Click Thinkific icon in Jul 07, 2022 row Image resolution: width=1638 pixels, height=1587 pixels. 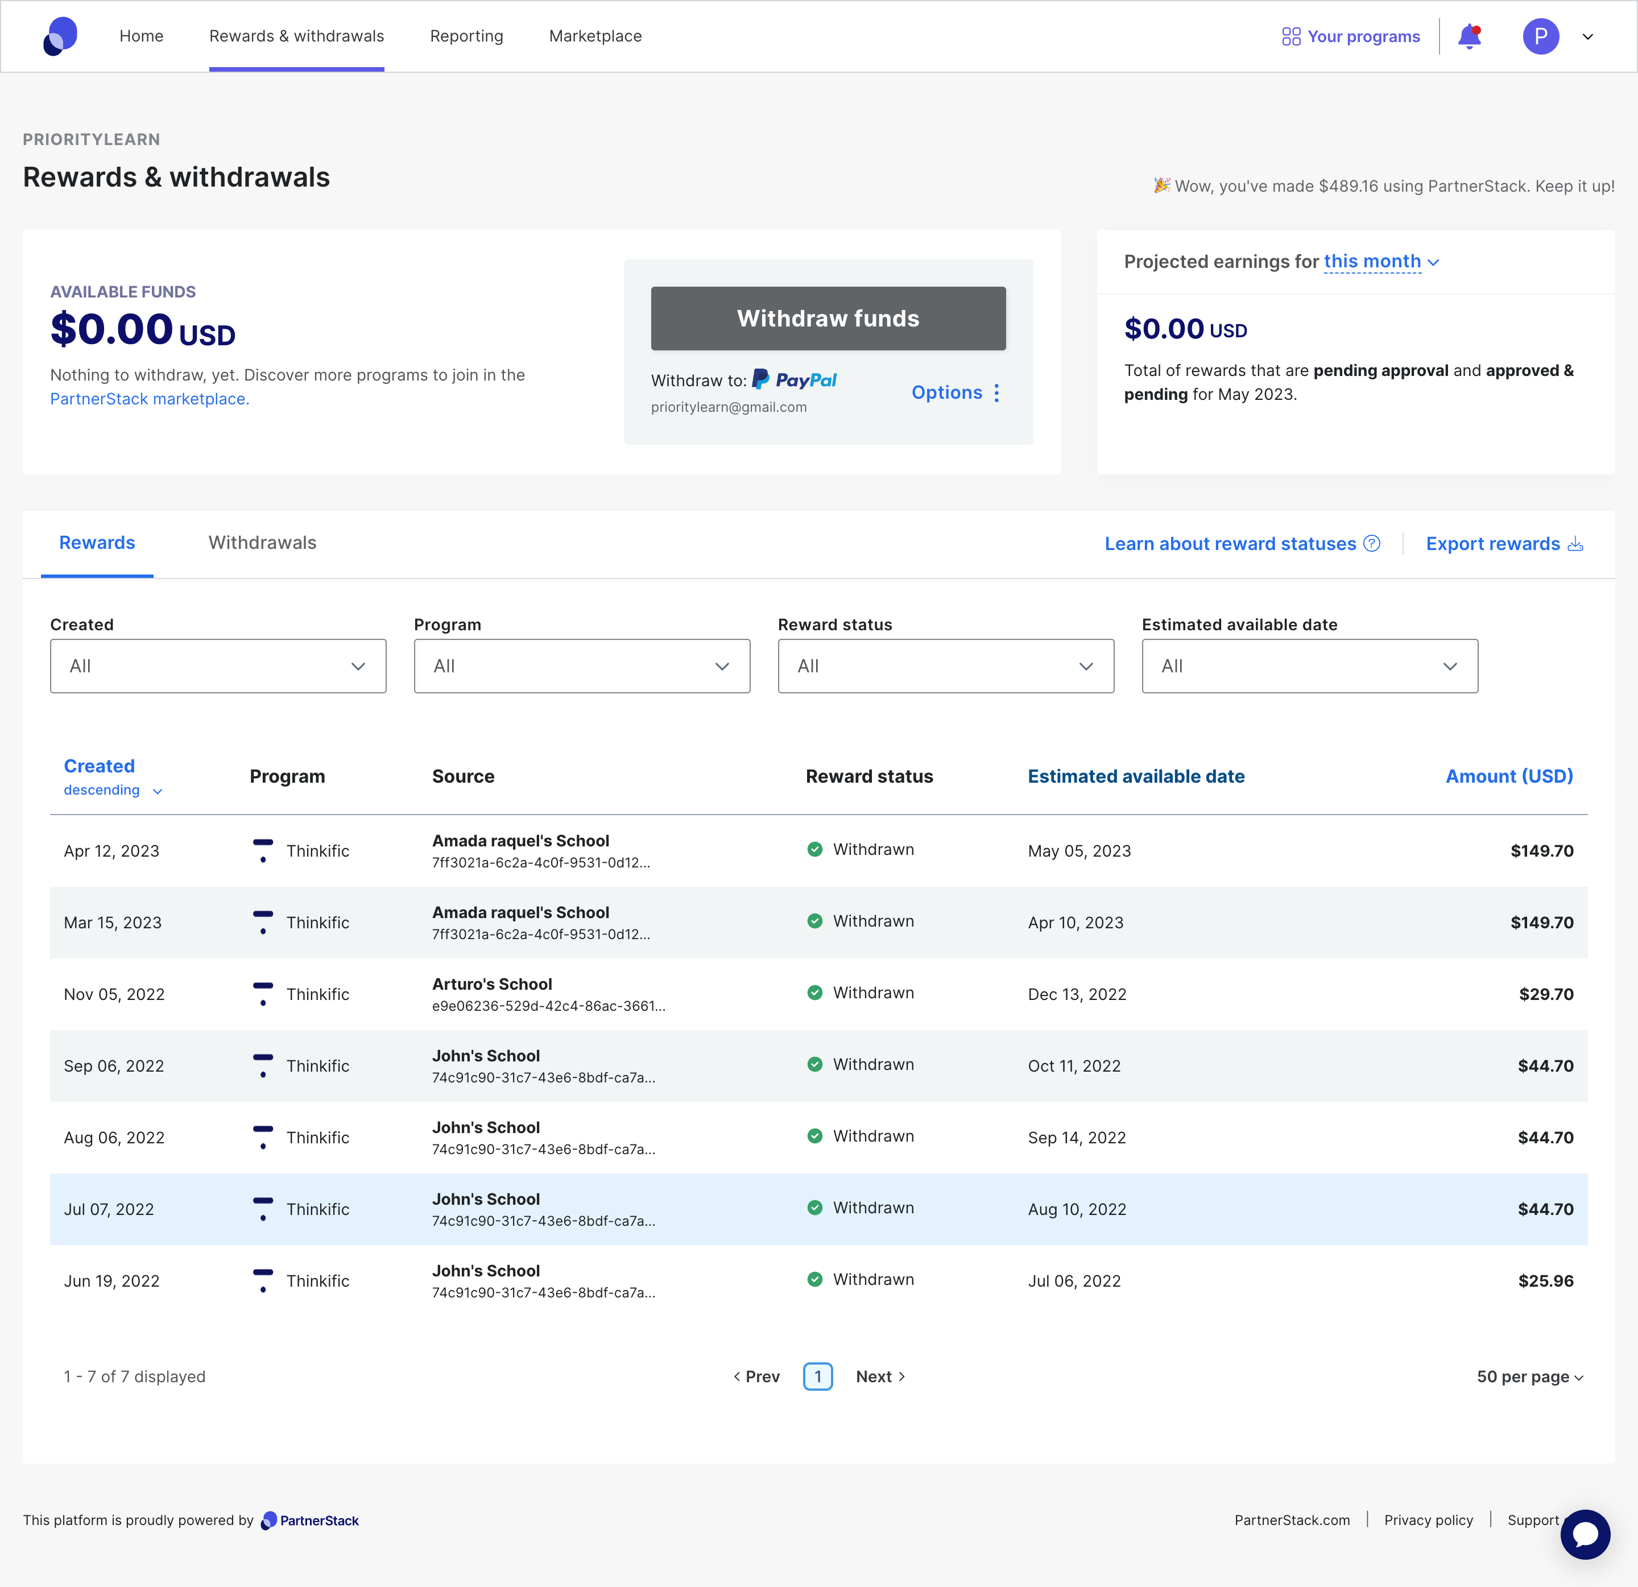tap(263, 1209)
